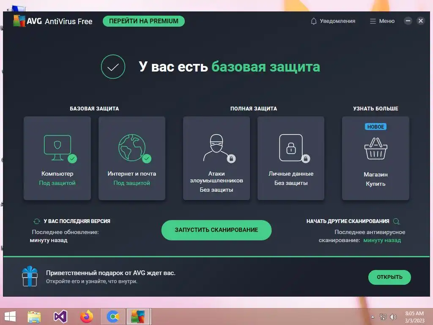Click ПЕРЕЙТИ НА PREMIUM button
433x325 pixels.
(144, 21)
